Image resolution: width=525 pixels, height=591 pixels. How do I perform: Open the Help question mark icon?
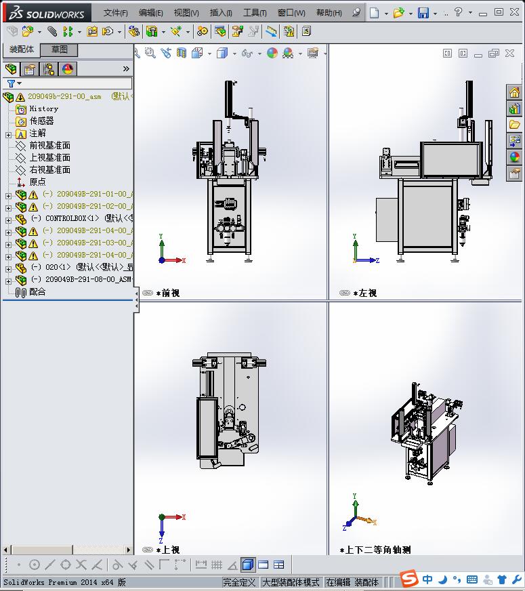click(x=458, y=12)
